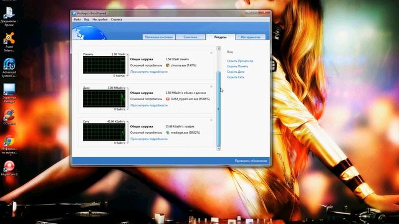View details link under Сеть panel

149,139
